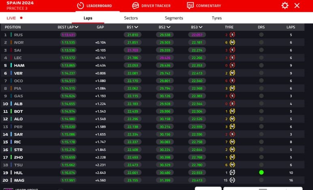This screenshot has height=190, width=313.
Task: Click Russell's DRS indicator dot
Action: click(261, 35)
